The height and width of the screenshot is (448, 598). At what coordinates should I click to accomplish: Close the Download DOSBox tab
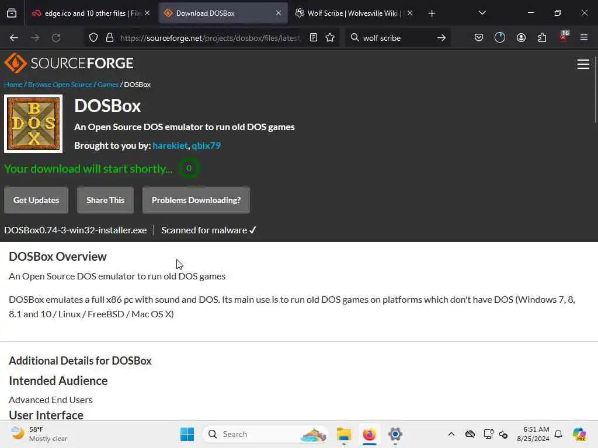click(279, 13)
